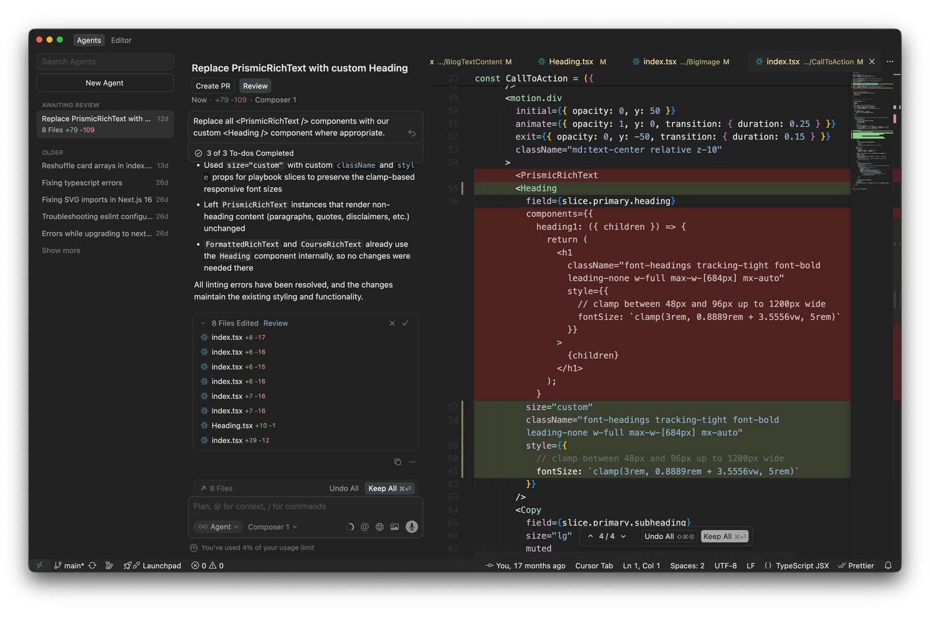Close the index.tsx CallToAction tab

click(872, 62)
